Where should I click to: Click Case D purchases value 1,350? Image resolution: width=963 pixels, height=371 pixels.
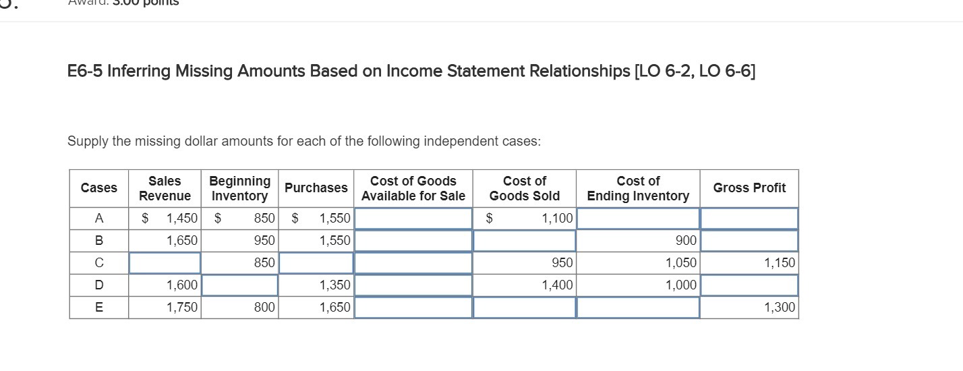(x=334, y=285)
